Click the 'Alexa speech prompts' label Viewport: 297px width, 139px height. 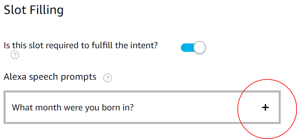[x=50, y=77]
